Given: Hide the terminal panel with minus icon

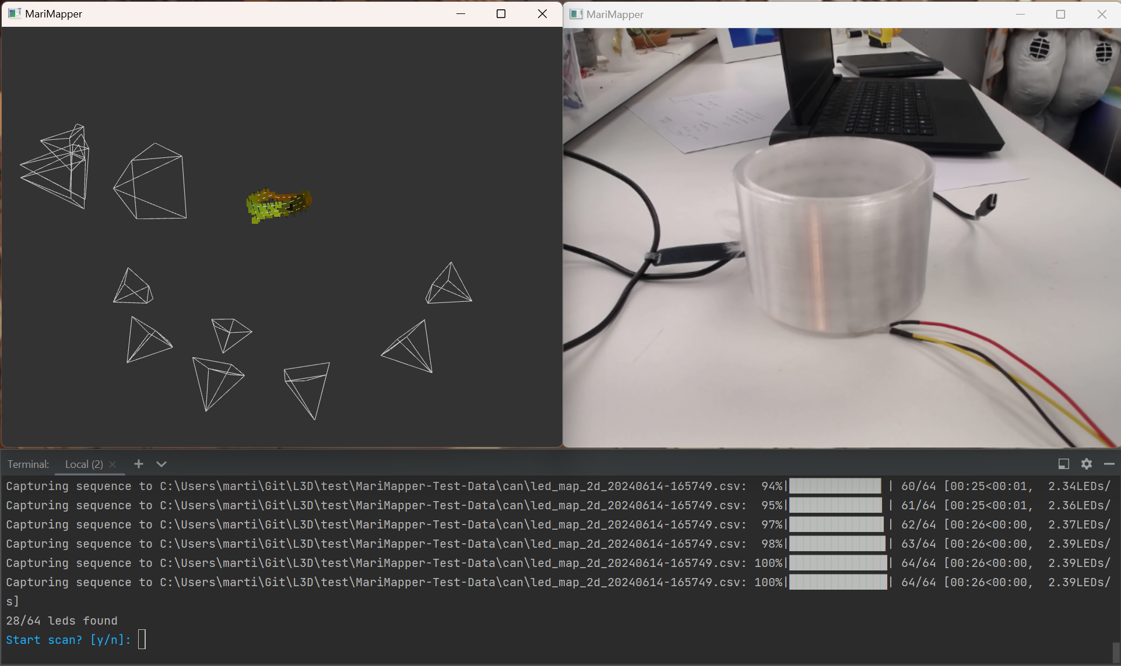Looking at the screenshot, I should coord(1109,464).
